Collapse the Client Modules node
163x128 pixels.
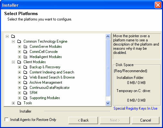(x=13, y=62)
